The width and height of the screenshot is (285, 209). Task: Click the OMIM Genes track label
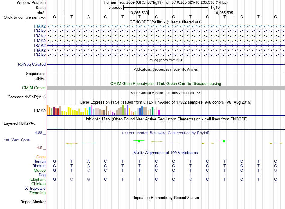click(x=34, y=88)
